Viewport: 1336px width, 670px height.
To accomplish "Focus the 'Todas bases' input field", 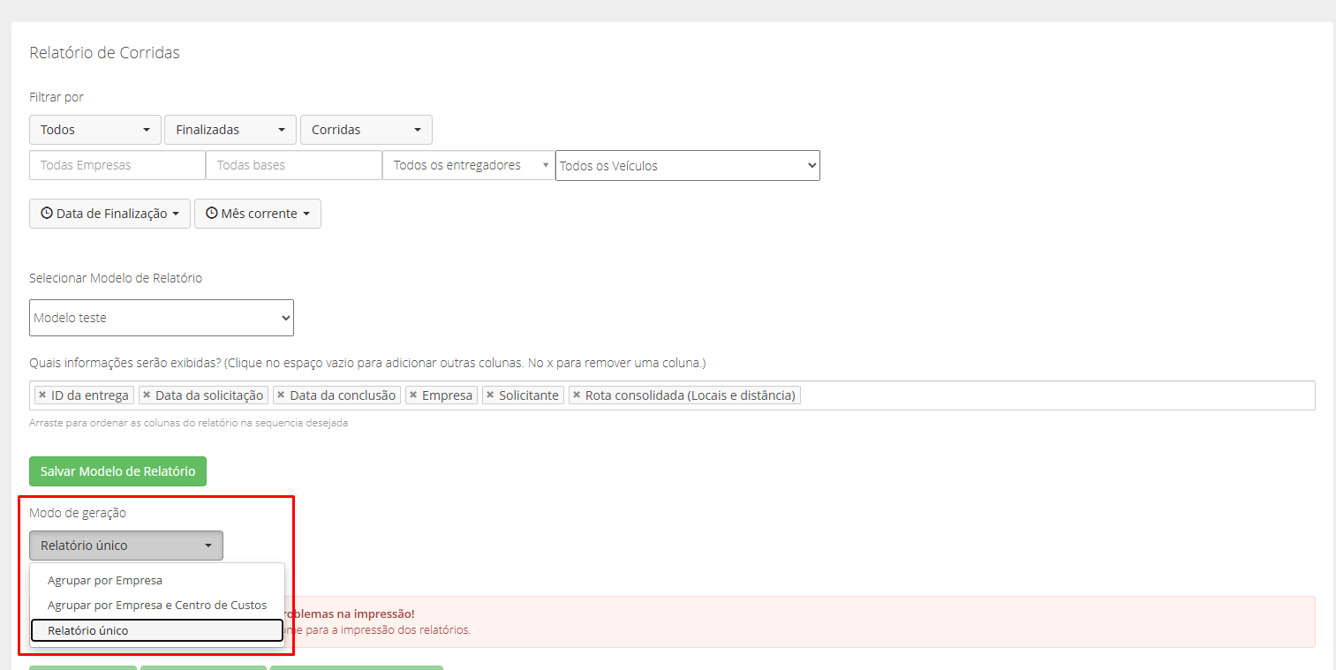I will [294, 165].
